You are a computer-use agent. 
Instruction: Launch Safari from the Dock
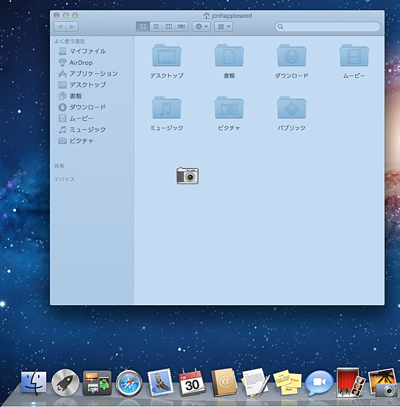coord(129,382)
